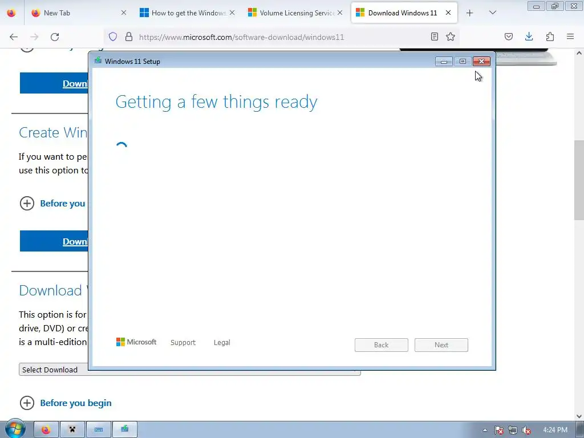Image resolution: width=584 pixels, height=438 pixels.
Task: Minimize the Windows 11 Setup window
Action: 444,62
